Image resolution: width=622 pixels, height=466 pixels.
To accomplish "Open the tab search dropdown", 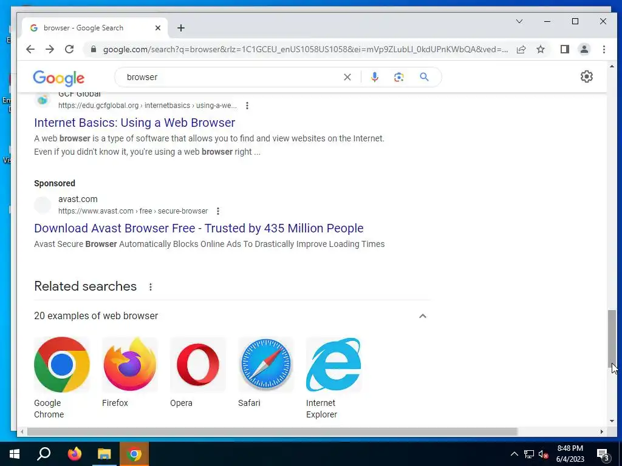I will point(519,21).
